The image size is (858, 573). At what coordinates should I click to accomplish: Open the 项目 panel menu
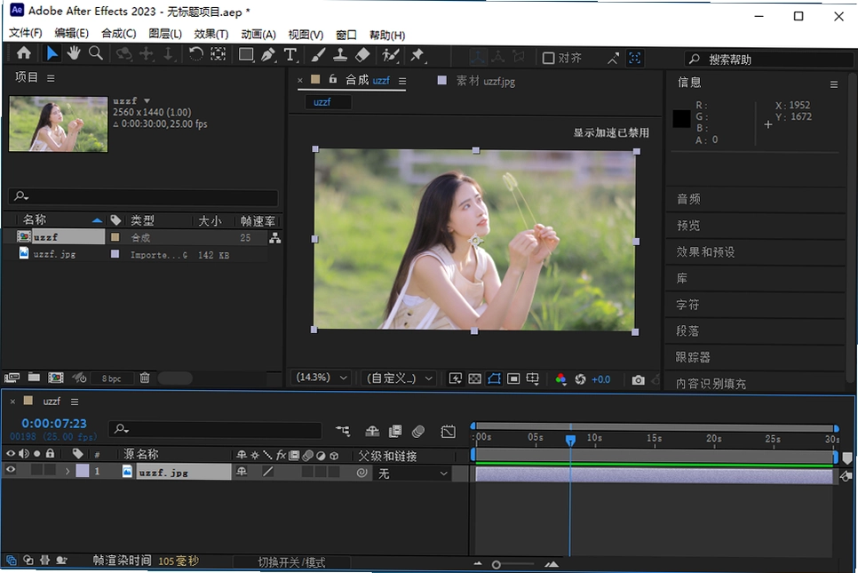51,78
